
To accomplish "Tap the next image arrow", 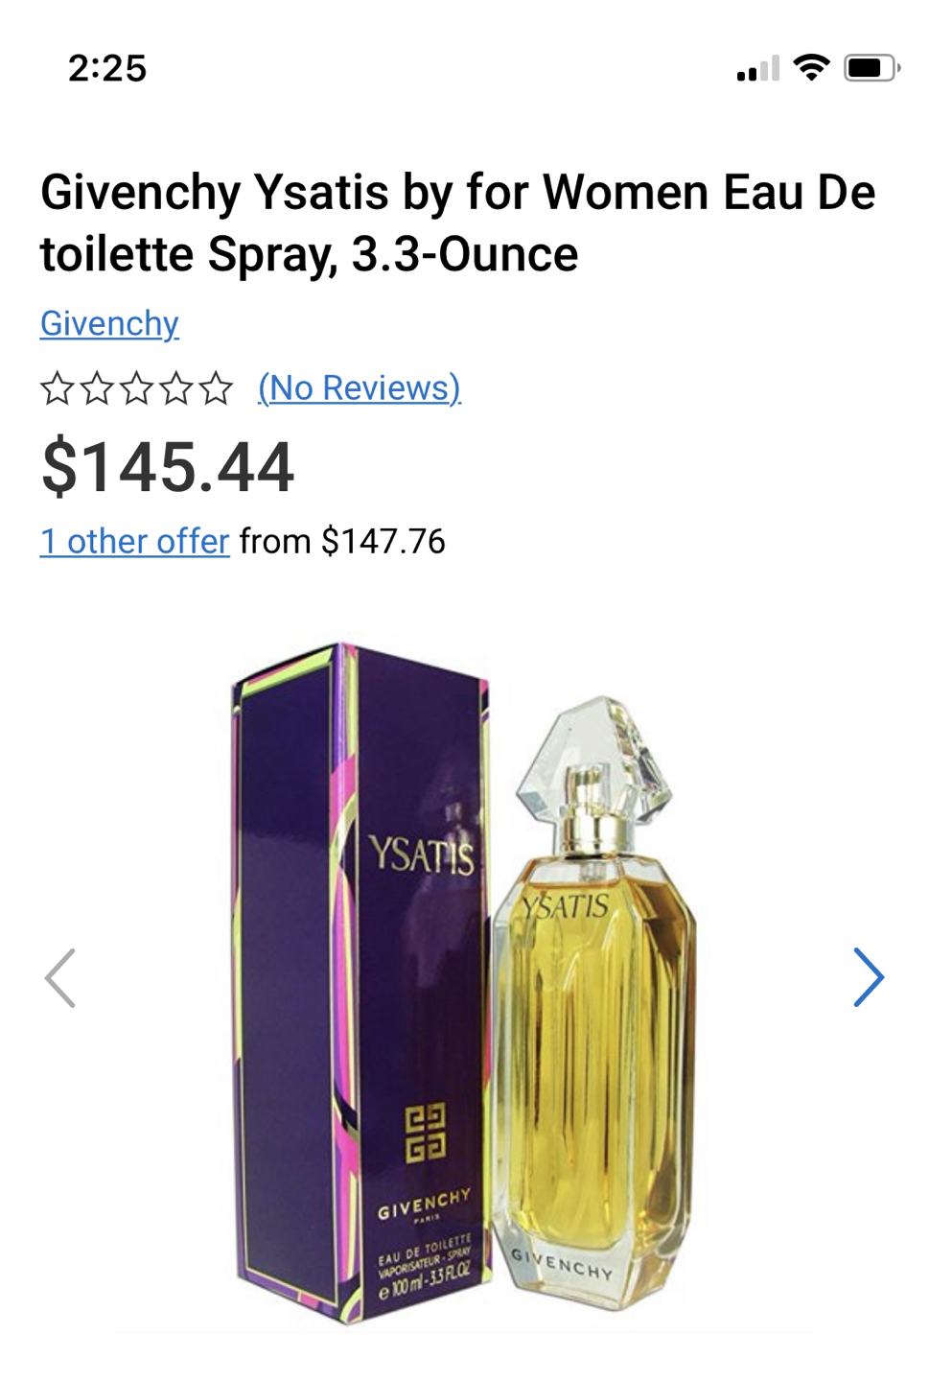I will click(869, 977).
